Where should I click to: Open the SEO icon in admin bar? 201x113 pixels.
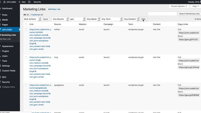29,2
